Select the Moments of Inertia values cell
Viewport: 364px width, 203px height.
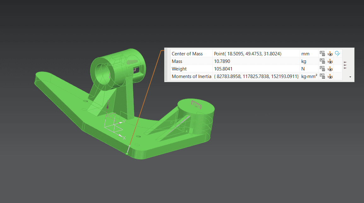pyautogui.click(x=256, y=76)
